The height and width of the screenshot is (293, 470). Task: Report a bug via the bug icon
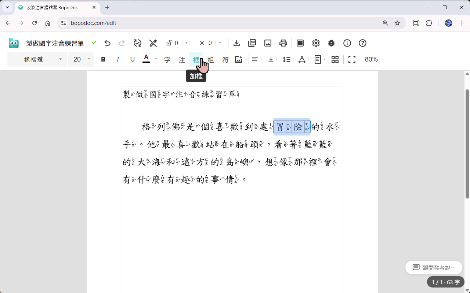(x=331, y=43)
